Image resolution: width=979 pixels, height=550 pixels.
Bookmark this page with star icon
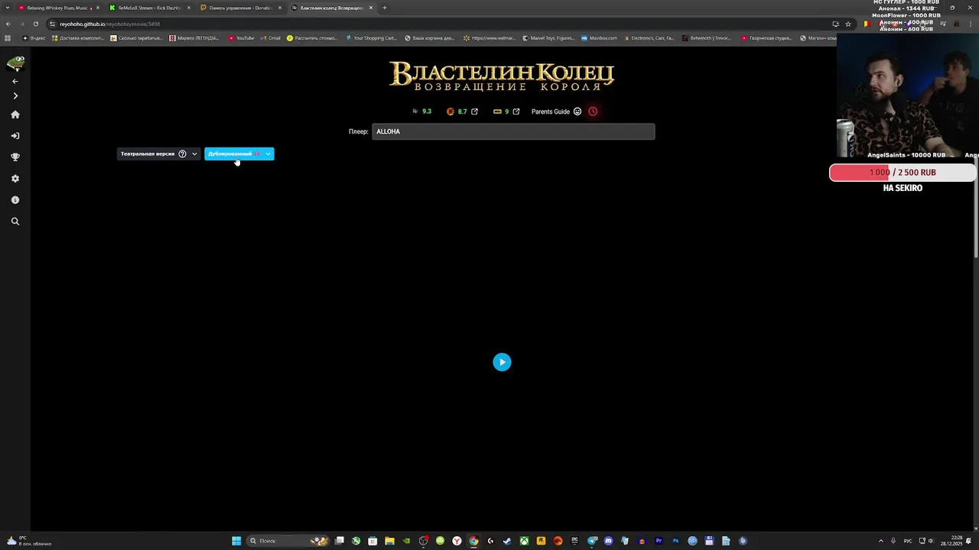[847, 24]
